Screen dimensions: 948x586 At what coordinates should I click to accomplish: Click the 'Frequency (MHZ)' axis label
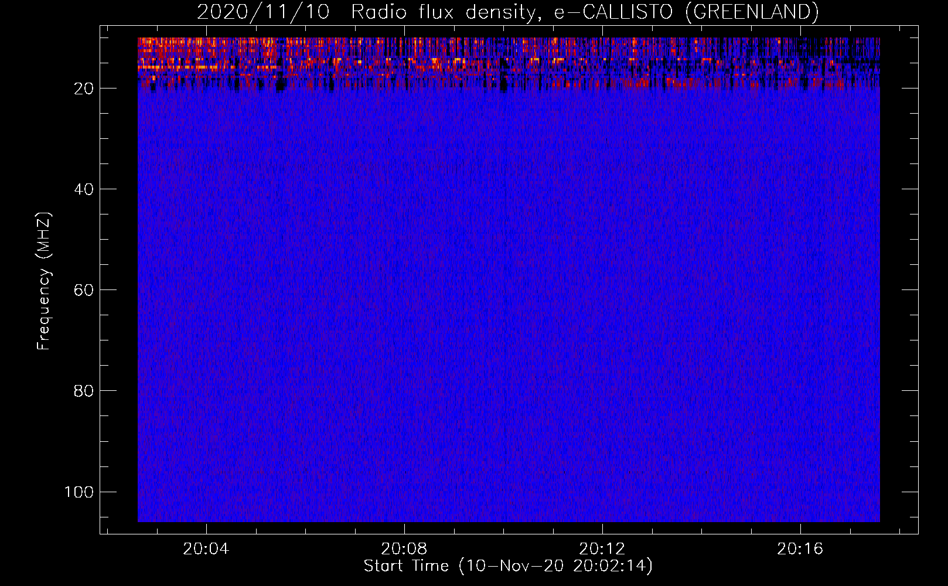tap(44, 281)
